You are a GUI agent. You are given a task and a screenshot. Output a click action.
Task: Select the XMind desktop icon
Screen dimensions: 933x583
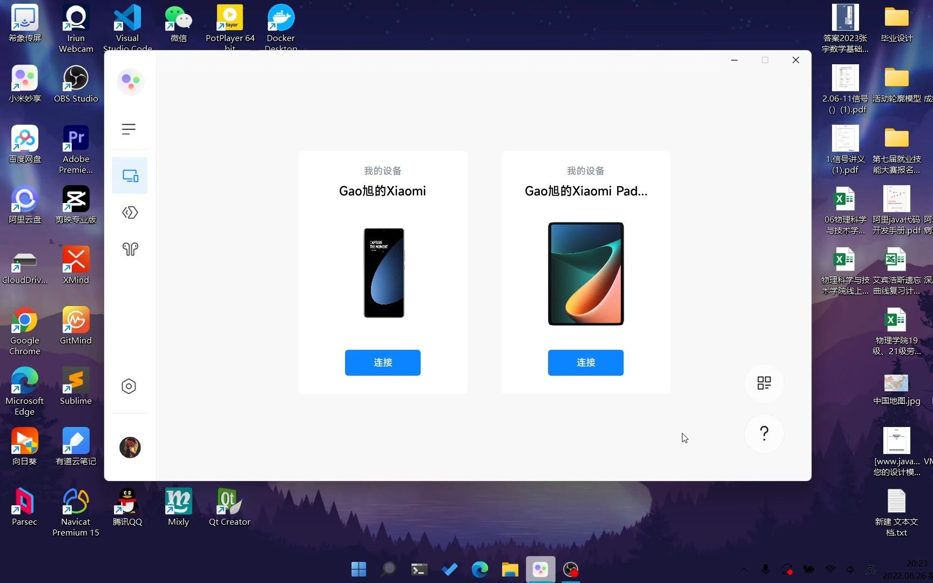(76, 266)
